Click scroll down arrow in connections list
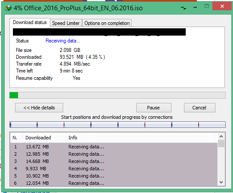The width and height of the screenshot is (233, 193). click(221, 182)
